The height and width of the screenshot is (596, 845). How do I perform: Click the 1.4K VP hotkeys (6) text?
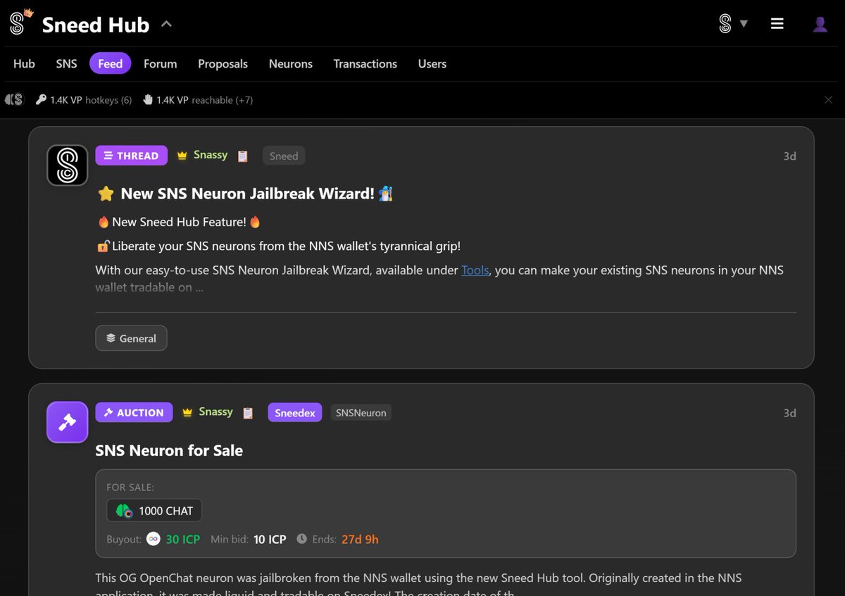[91, 100]
